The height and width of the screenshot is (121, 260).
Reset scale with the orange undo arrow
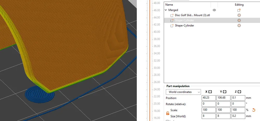click(x=253, y=110)
